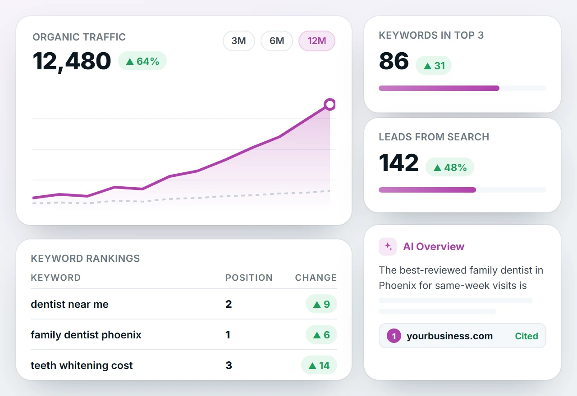577x396 pixels.
Task: Select the 3M time range
Action: (239, 41)
